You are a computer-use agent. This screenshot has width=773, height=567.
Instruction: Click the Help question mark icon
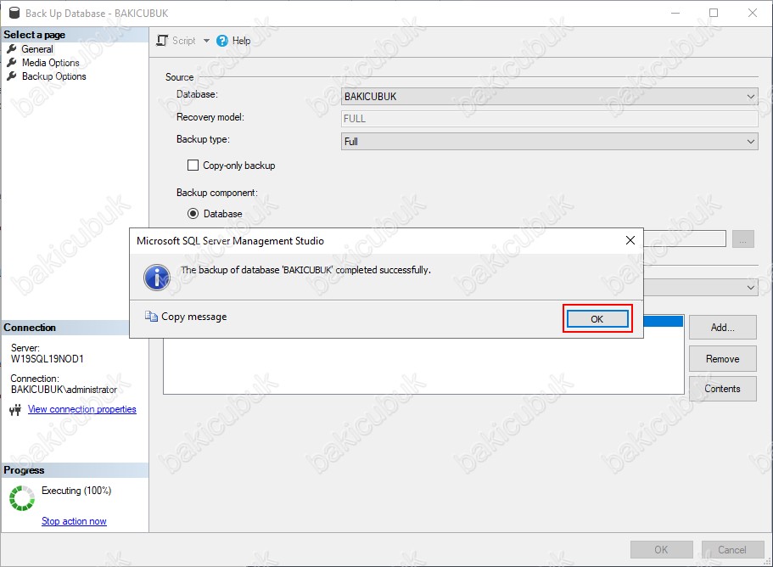(x=222, y=41)
